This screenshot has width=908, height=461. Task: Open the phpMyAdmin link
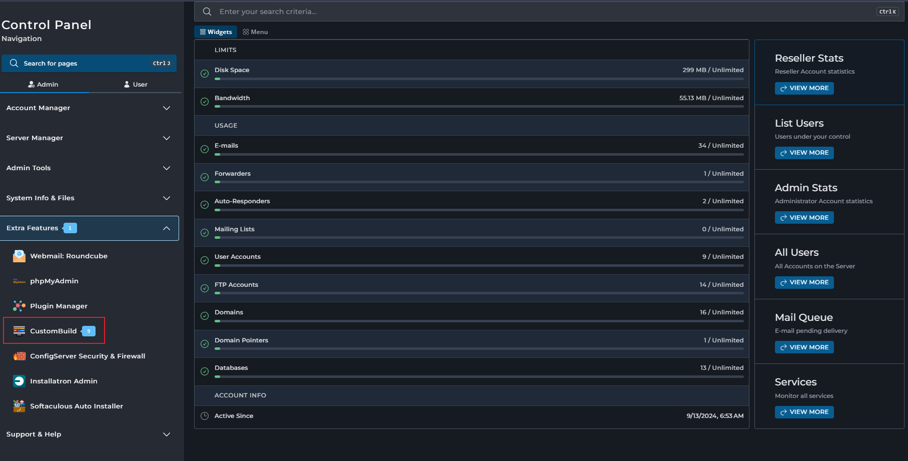54,281
